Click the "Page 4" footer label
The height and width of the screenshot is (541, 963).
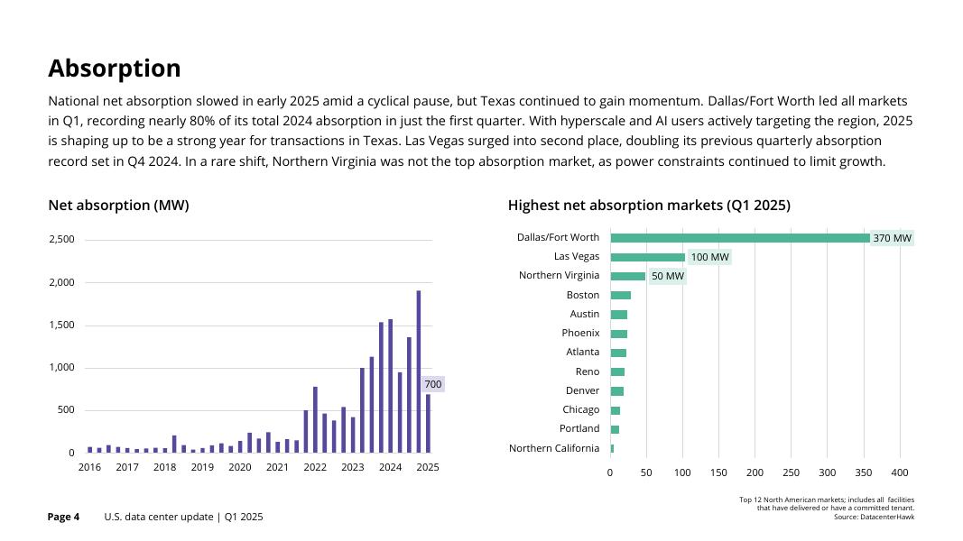[x=64, y=518]
